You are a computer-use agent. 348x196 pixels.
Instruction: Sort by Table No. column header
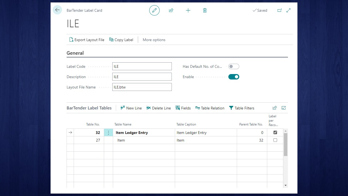[x=93, y=124]
